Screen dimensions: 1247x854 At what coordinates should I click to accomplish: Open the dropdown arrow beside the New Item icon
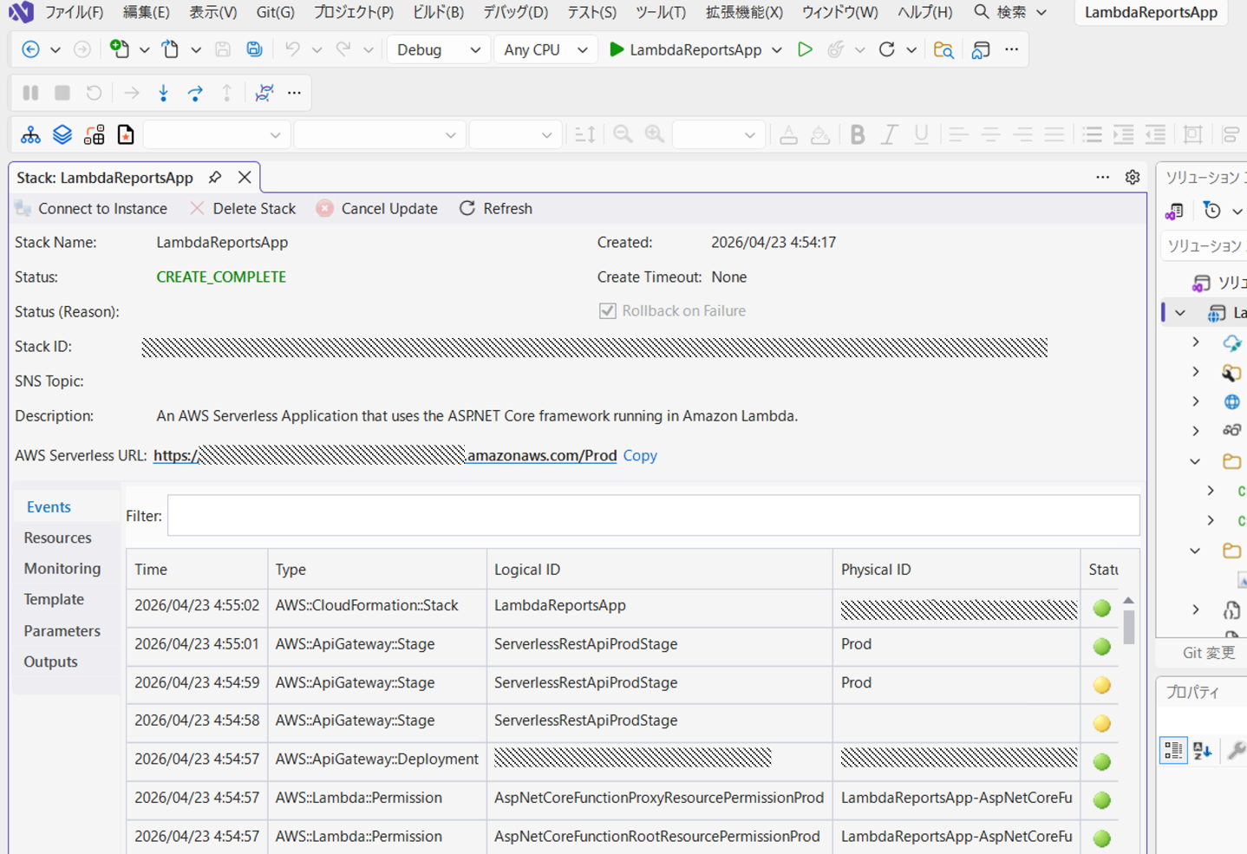144,49
